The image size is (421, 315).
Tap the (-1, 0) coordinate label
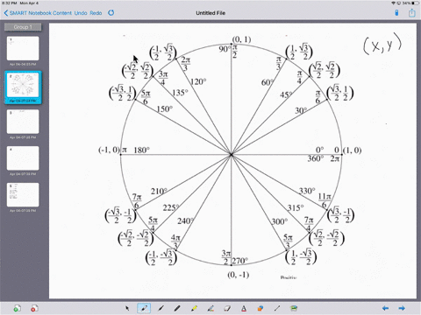pos(109,150)
